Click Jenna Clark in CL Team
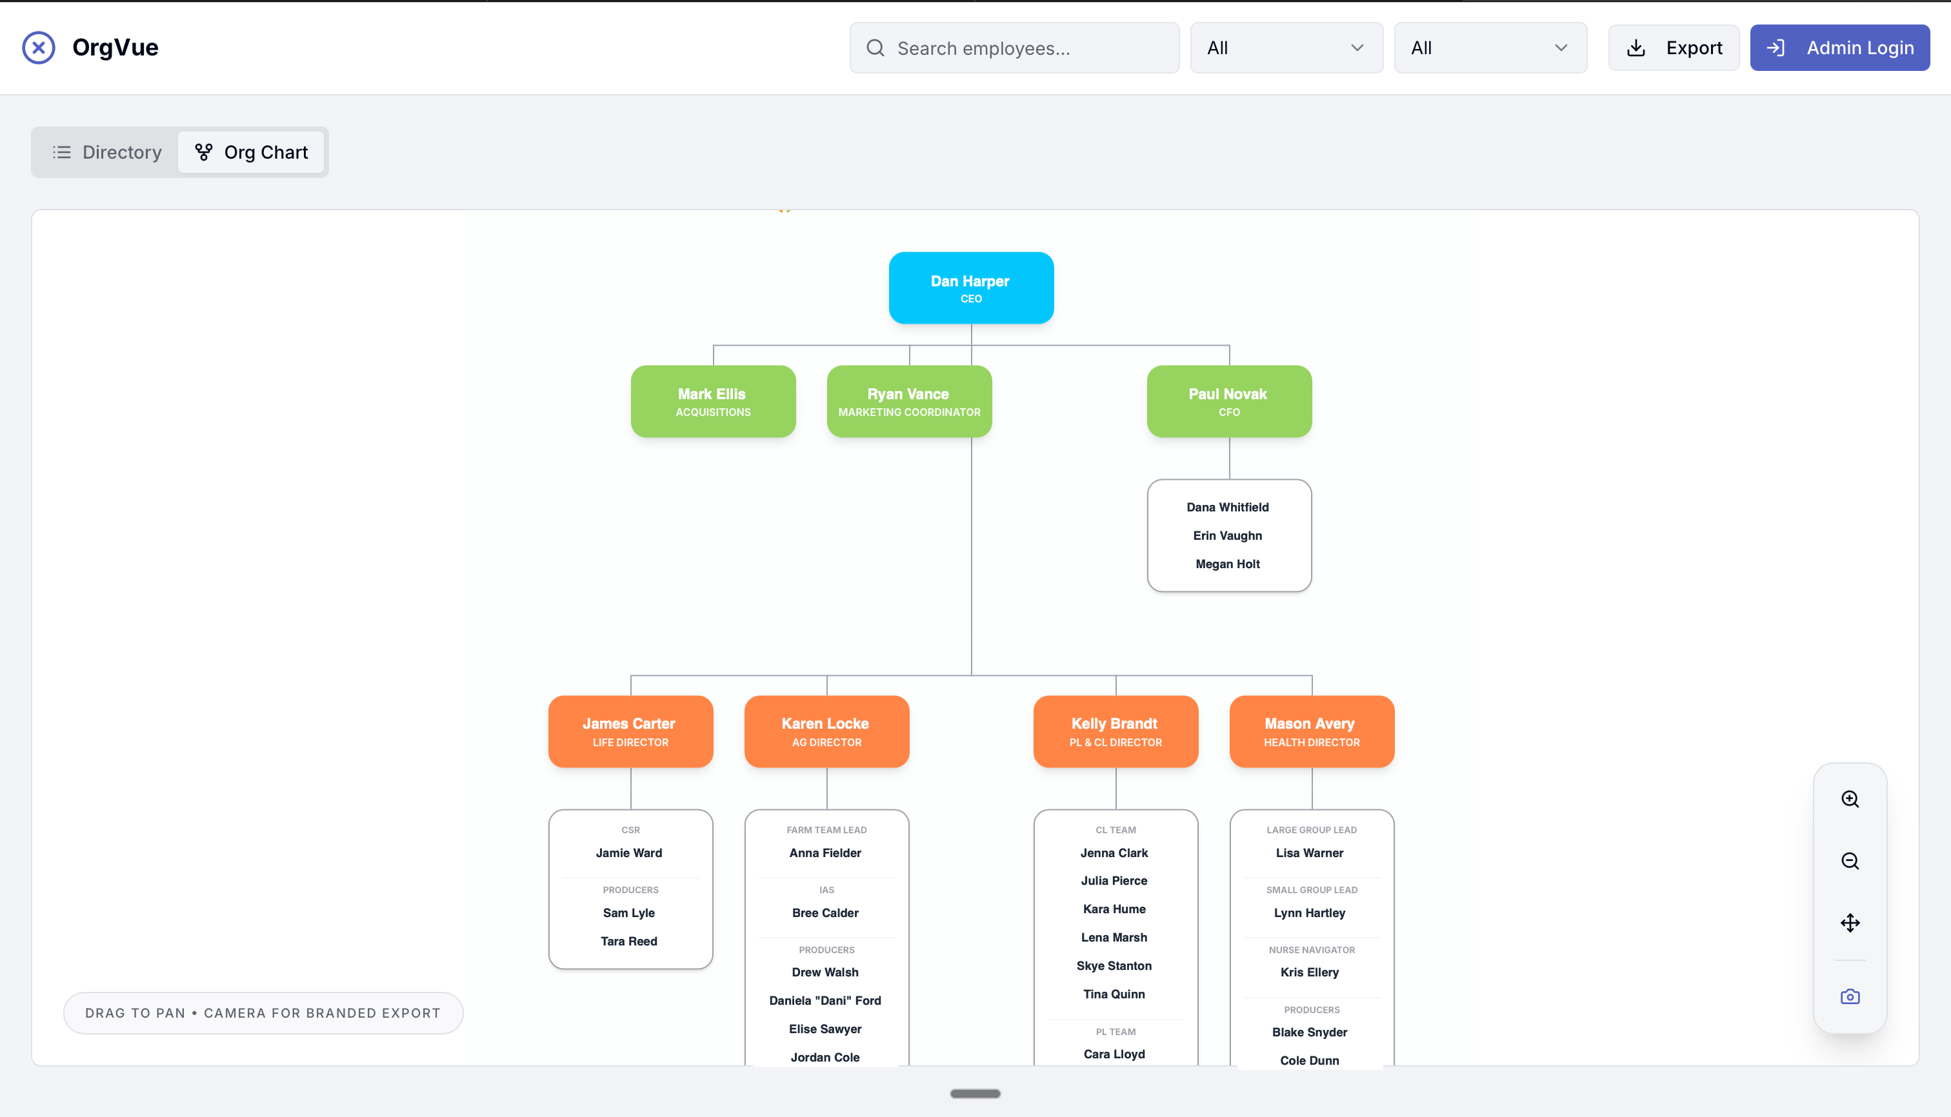The width and height of the screenshot is (1951, 1117). pyautogui.click(x=1114, y=853)
